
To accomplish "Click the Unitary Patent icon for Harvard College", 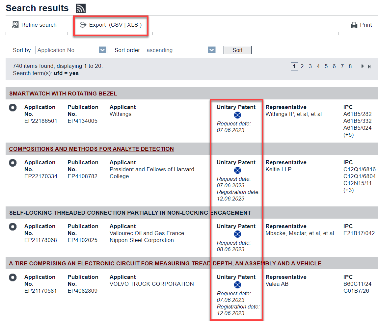I will (237, 170).
